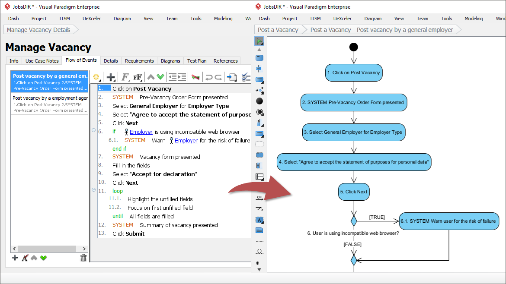Switch to the Test Plan tab
This screenshot has width=506, height=284.
(x=197, y=61)
